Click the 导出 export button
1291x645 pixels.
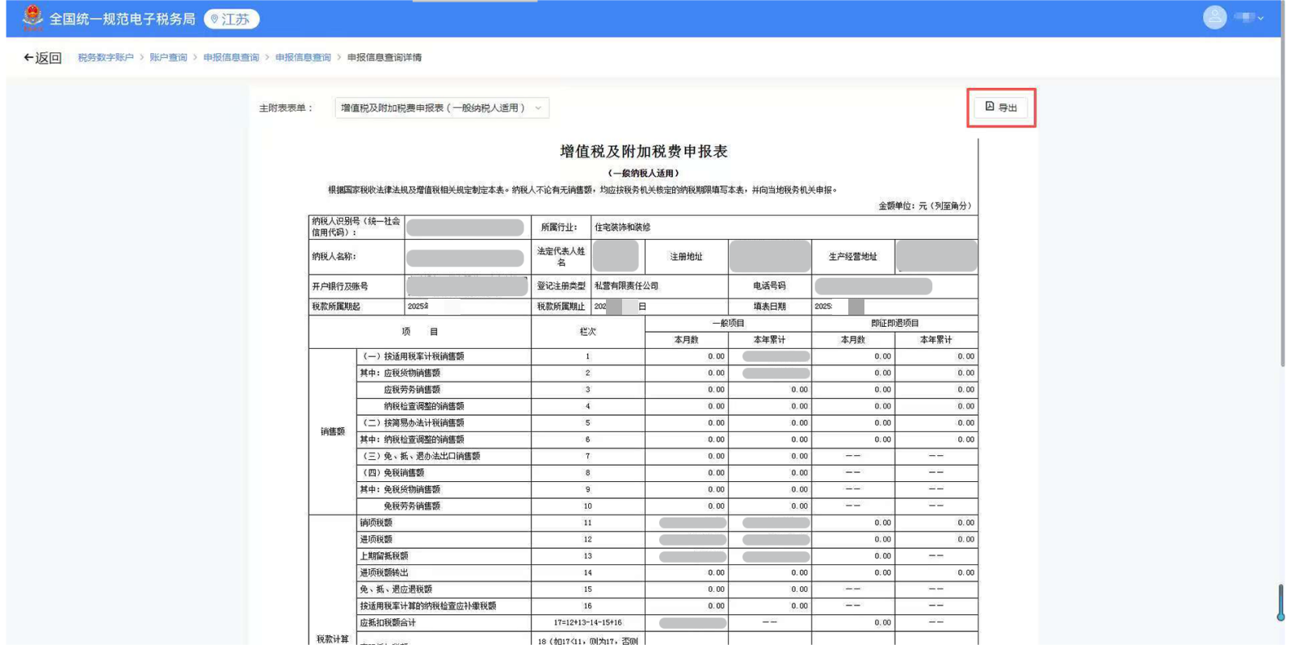[x=1001, y=107]
